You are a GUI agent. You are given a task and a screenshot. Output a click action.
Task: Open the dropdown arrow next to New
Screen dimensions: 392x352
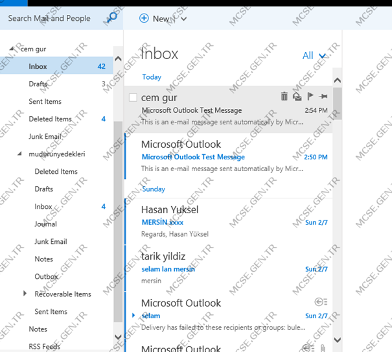click(x=184, y=19)
